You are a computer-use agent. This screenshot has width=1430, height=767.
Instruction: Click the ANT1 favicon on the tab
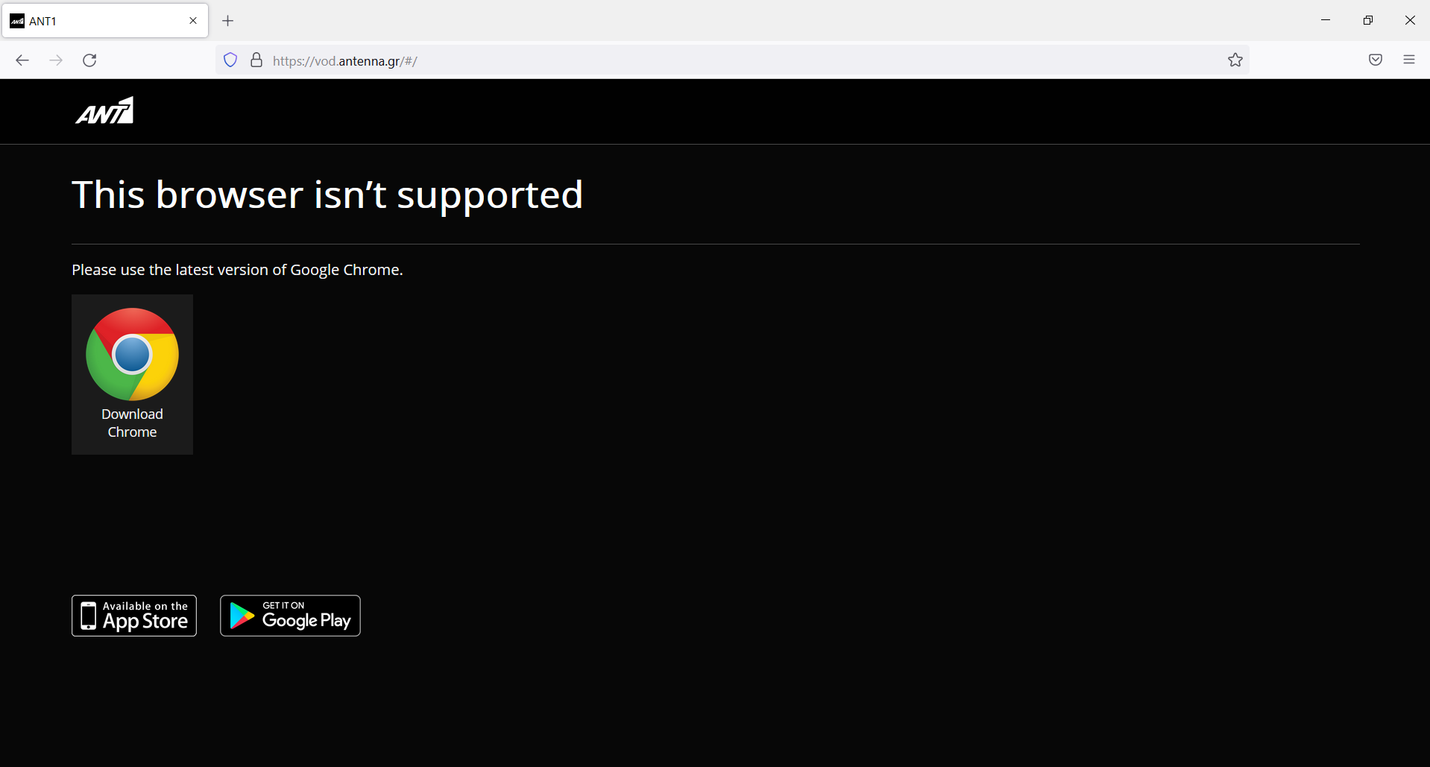coord(16,20)
